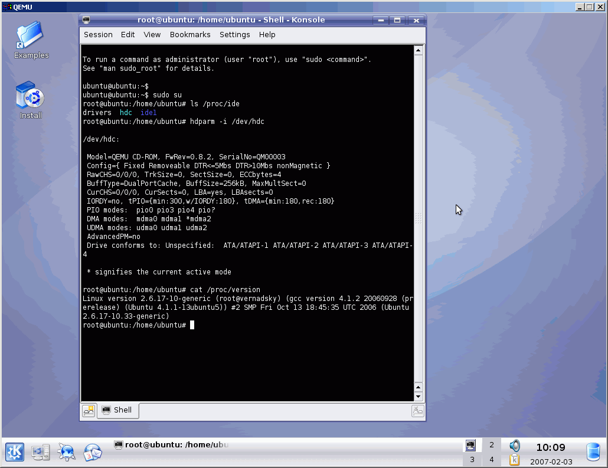Viewport: 608px width, 468px height.
Task: Open the Help menu
Action: coord(267,34)
